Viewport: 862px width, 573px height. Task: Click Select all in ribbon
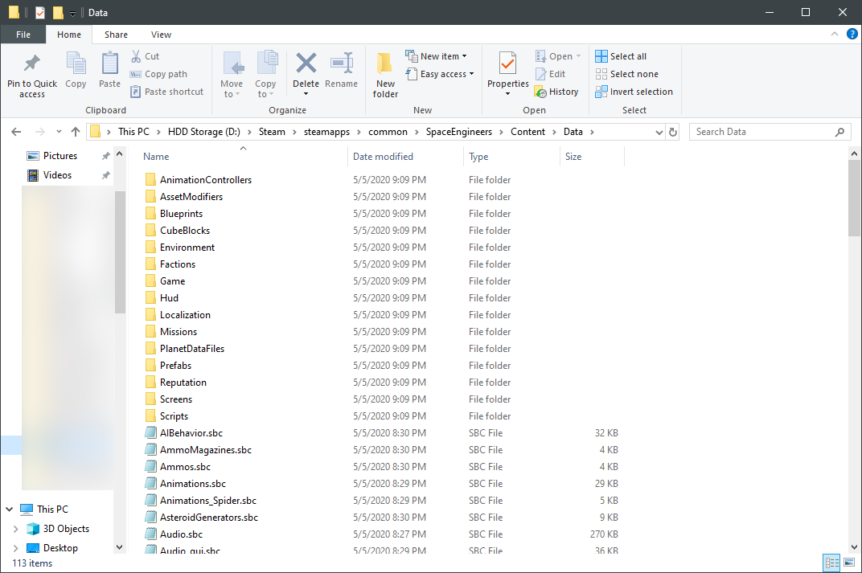pyautogui.click(x=621, y=56)
